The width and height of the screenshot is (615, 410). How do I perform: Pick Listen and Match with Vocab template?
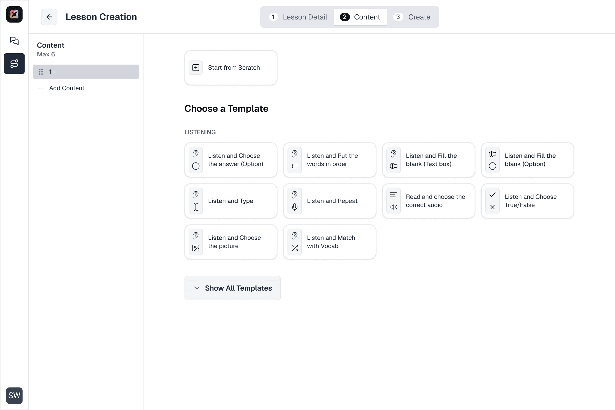(x=330, y=242)
